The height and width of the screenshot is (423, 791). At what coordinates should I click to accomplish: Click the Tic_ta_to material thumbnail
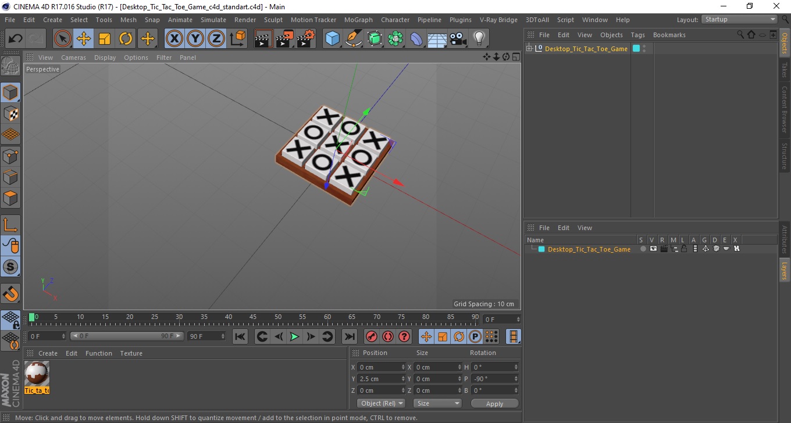[x=37, y=374]
